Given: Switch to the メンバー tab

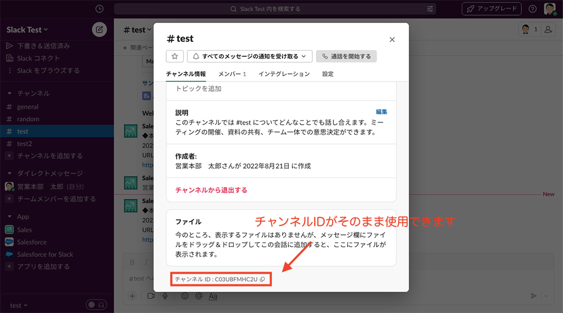Looking at the screenshot, I should point(232,74).
